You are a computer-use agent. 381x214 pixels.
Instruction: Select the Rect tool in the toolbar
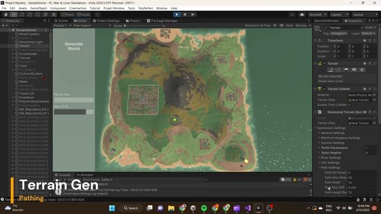point(38,14)
